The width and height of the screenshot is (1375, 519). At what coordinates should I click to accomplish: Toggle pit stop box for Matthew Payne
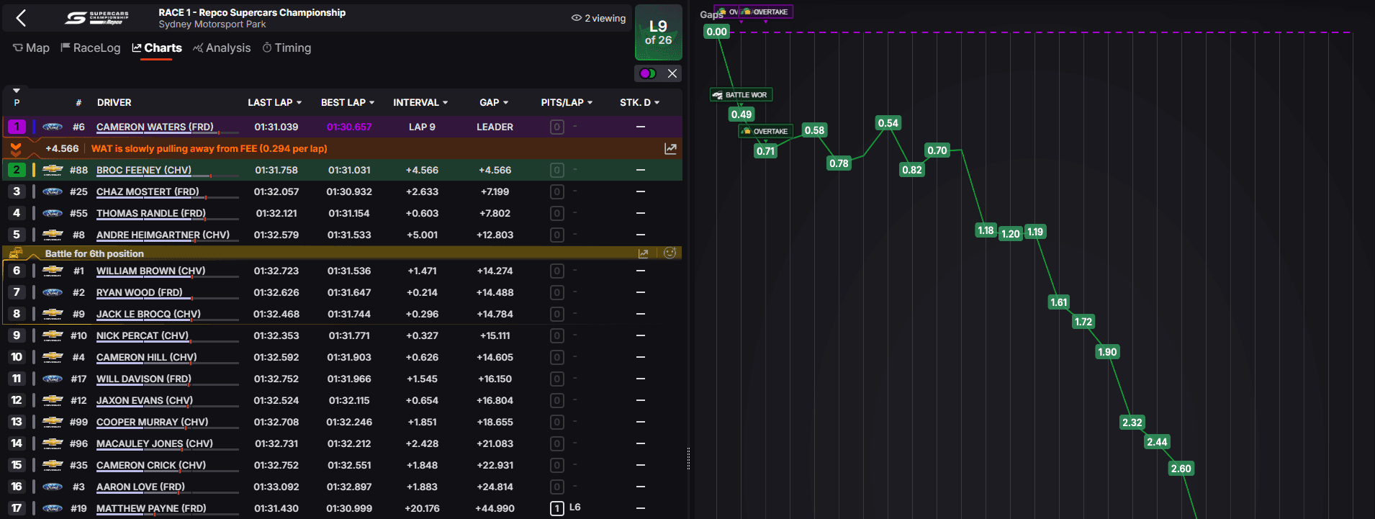[556, 508]
